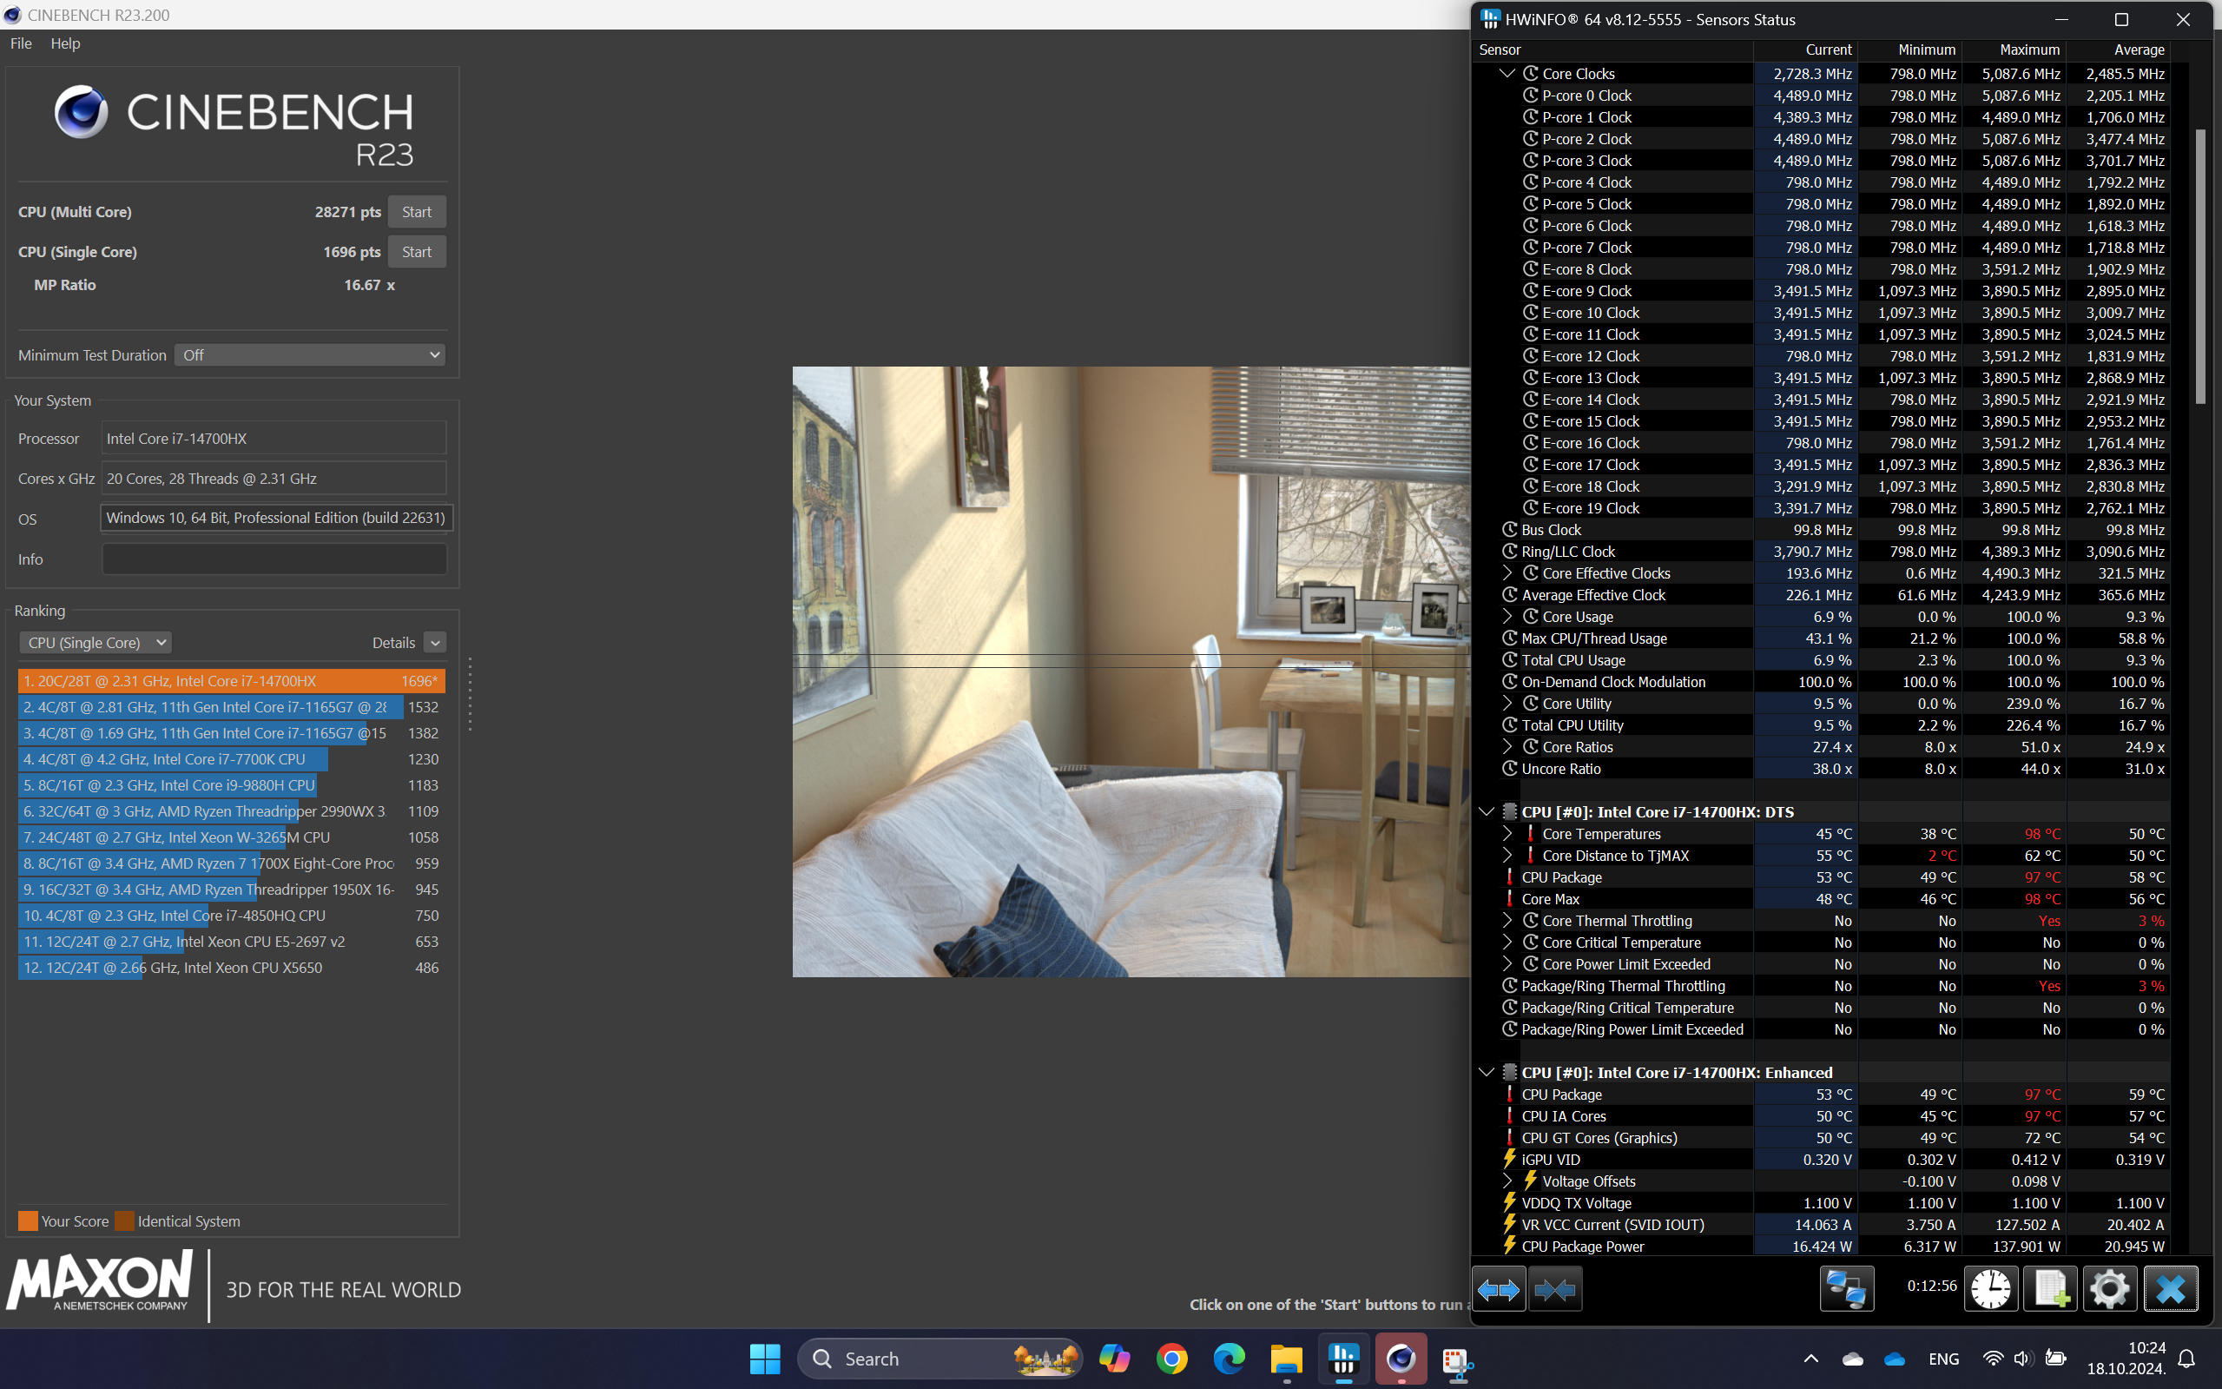The width and height of the screenshot is (2222, 1389).
Task: Click Current column header in HWiNFO
Action: [x=1805, y=50]
